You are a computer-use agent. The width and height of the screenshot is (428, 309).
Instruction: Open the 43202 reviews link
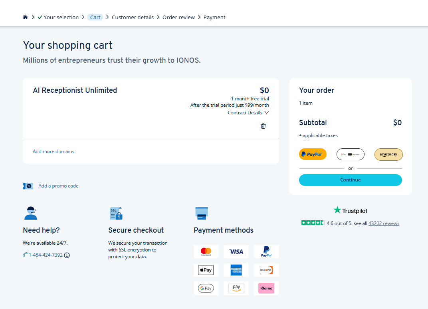[384, 223]
